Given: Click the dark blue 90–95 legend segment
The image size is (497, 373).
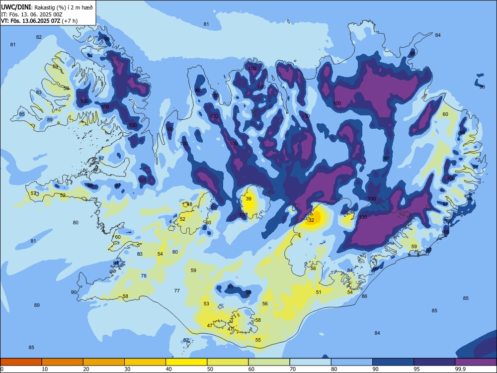Looking at the screenshot, I should (393, 362).
